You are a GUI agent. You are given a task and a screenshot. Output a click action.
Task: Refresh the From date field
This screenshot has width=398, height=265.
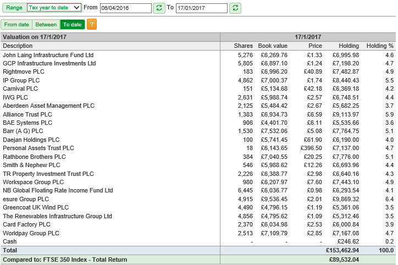(x=159, y=8)
